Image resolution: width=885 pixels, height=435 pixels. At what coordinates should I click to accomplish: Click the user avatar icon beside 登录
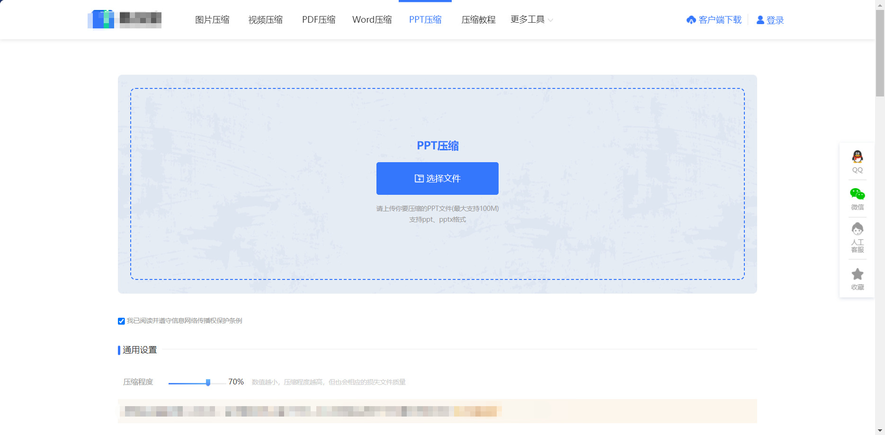tap(760, 20)
